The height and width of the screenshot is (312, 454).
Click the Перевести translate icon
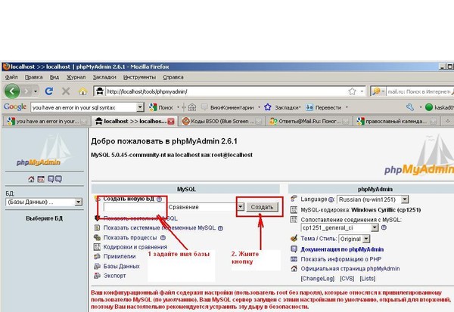(309, 107)
